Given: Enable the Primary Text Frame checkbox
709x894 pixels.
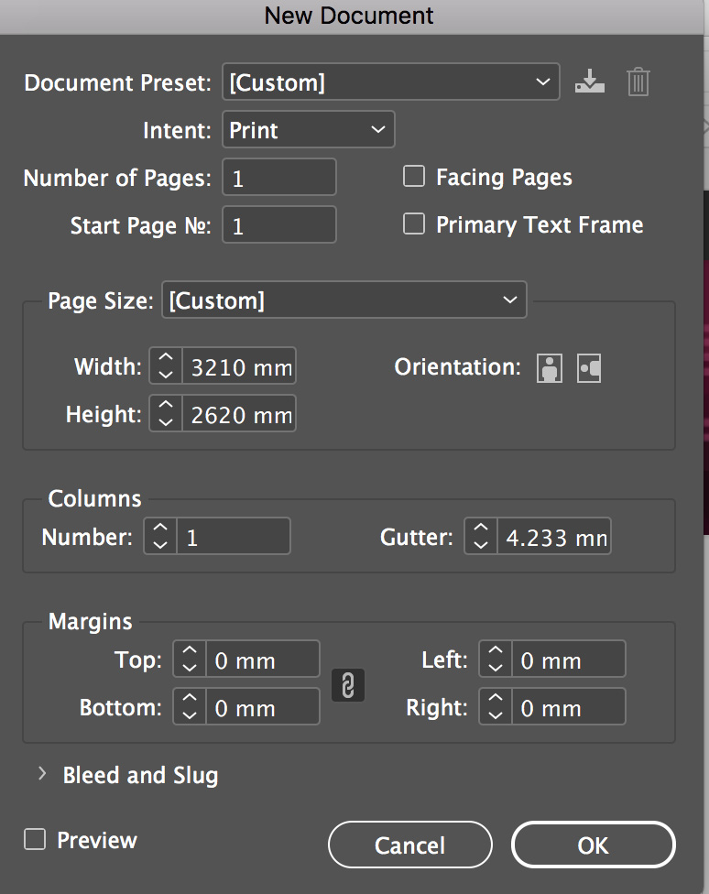Looking at the screenshot, I should pyautogui.click(x=414, y=224).
